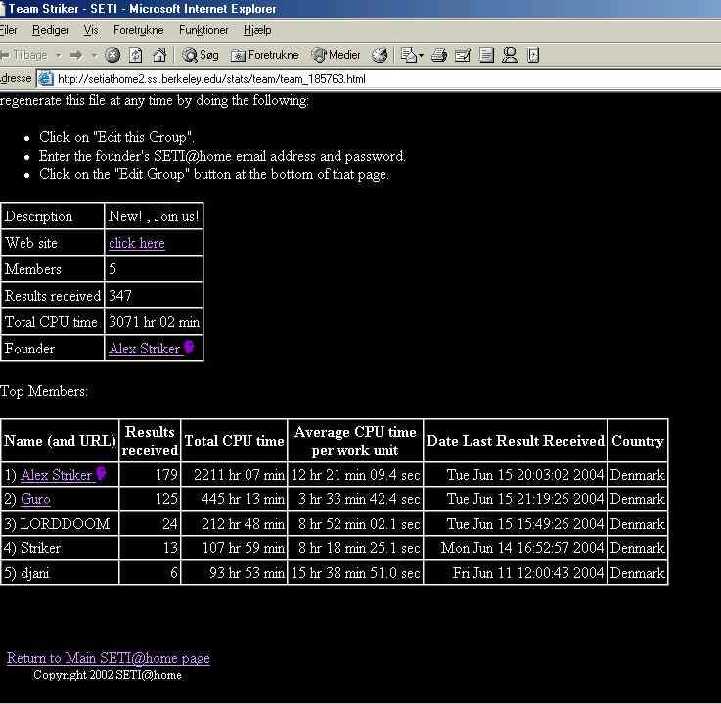
Task: Click the forward arrow button
Action: pos(76,55)
